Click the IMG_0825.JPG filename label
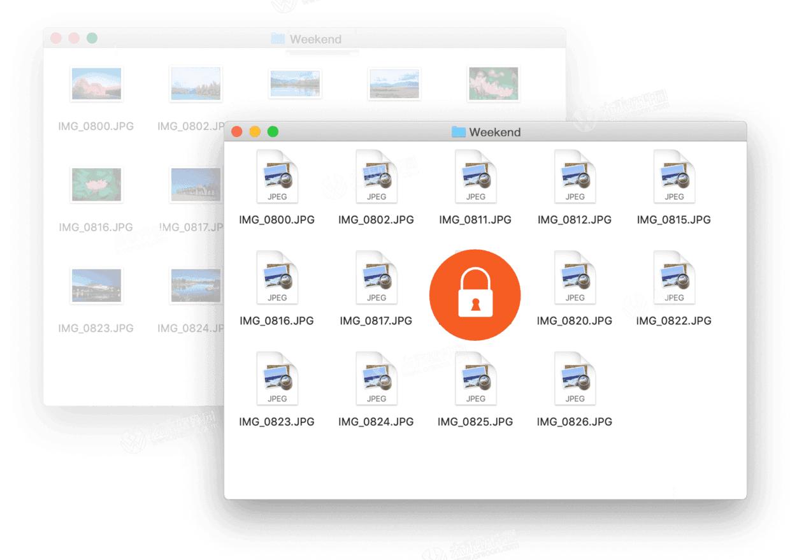 475,422
